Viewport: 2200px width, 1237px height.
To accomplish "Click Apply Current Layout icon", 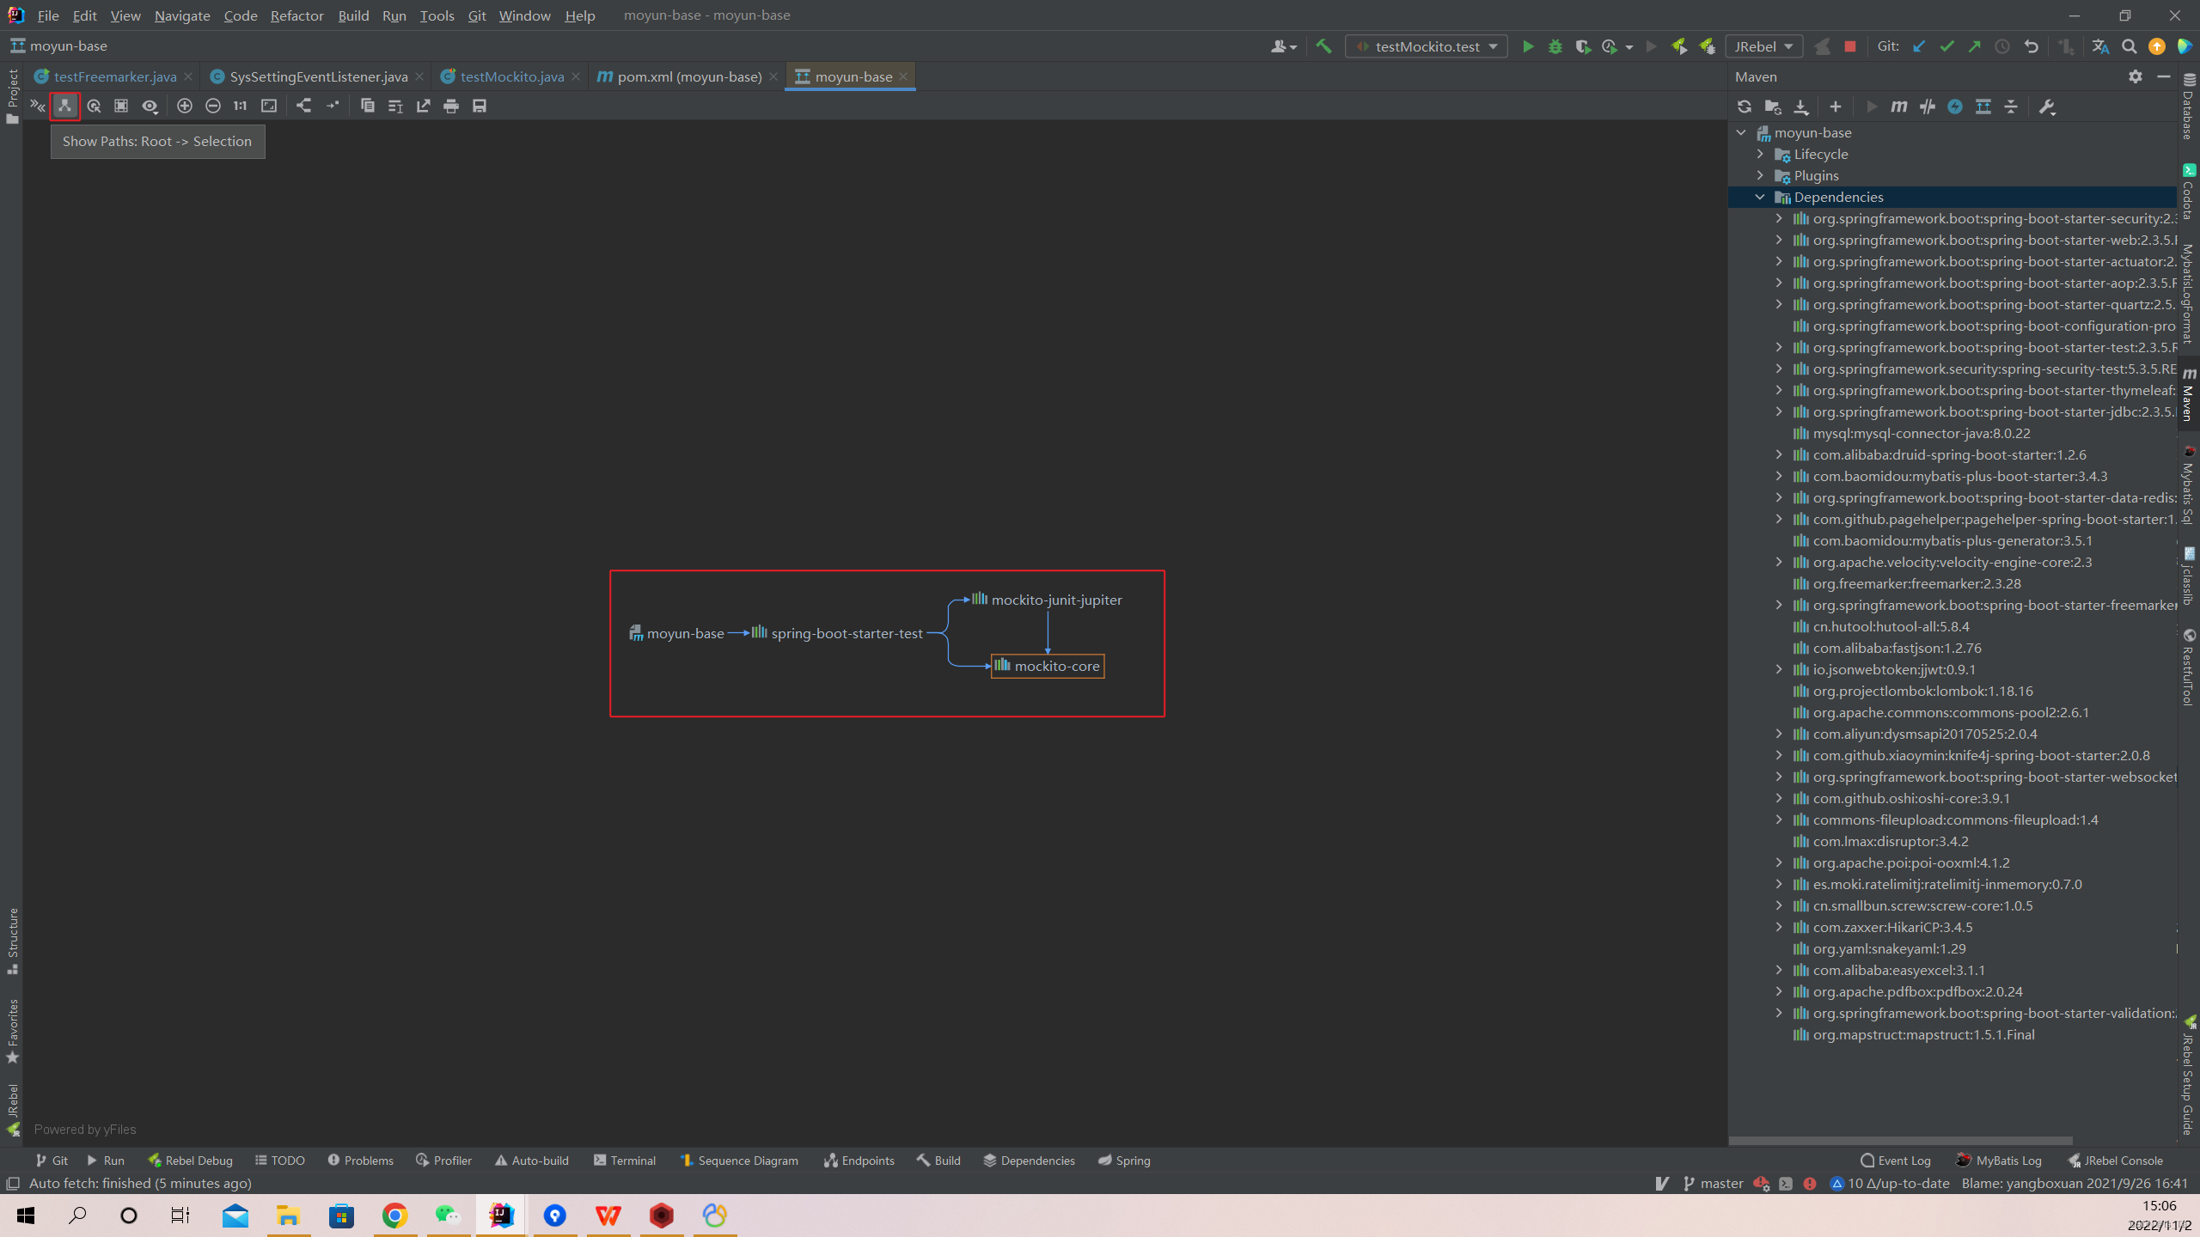I will coord(304,106).
